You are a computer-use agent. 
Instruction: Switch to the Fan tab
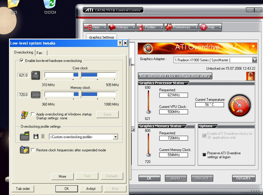point(41,53)
